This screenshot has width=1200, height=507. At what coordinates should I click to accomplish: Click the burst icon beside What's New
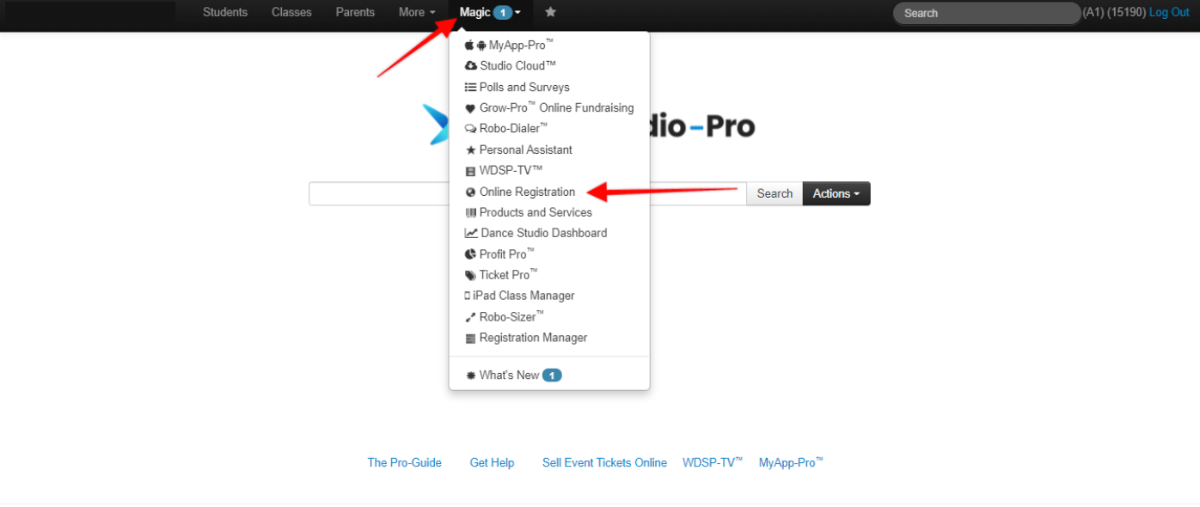click(x=470, y=376)
